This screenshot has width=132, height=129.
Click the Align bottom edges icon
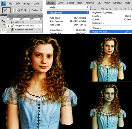(x=111, y=9)
